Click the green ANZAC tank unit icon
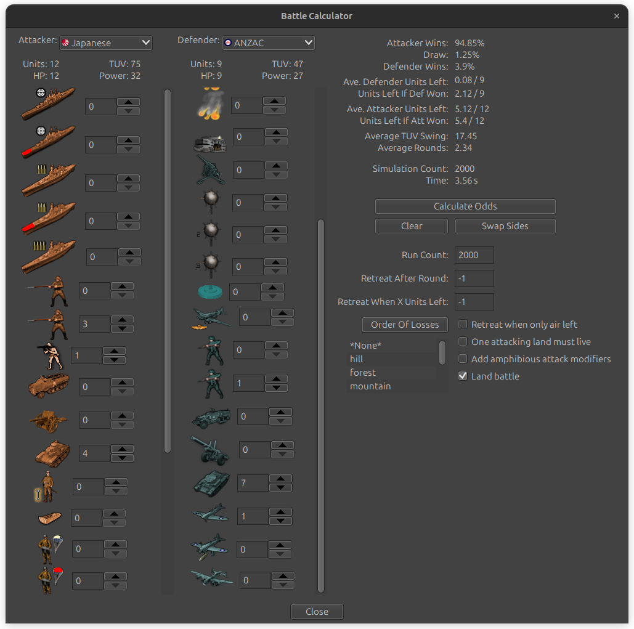Viewport: 634px width, 629px height. click(x=211, y=483)
